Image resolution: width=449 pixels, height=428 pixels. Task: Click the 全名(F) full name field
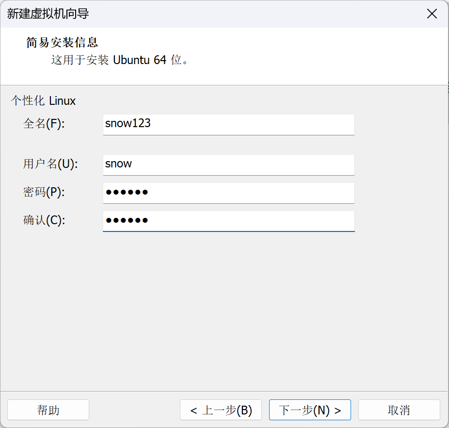pyautogui.click(x=228, y=124)
